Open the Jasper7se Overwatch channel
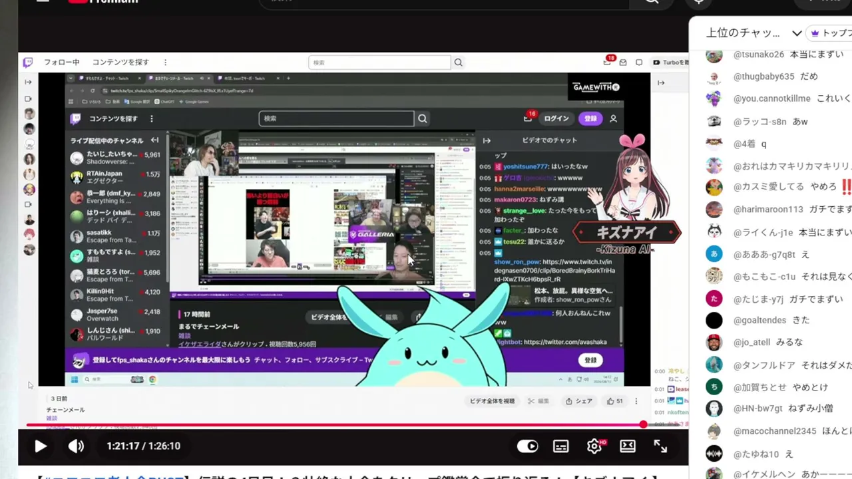Image resolution: width=852 pixels, height=479 pixels. [x=115, y=315]
